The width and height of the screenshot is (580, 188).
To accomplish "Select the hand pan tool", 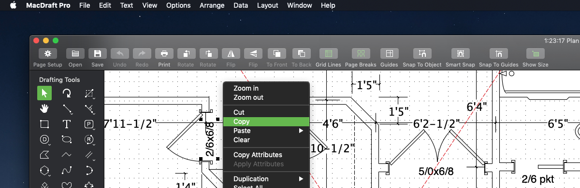I will tap(44, 108).
